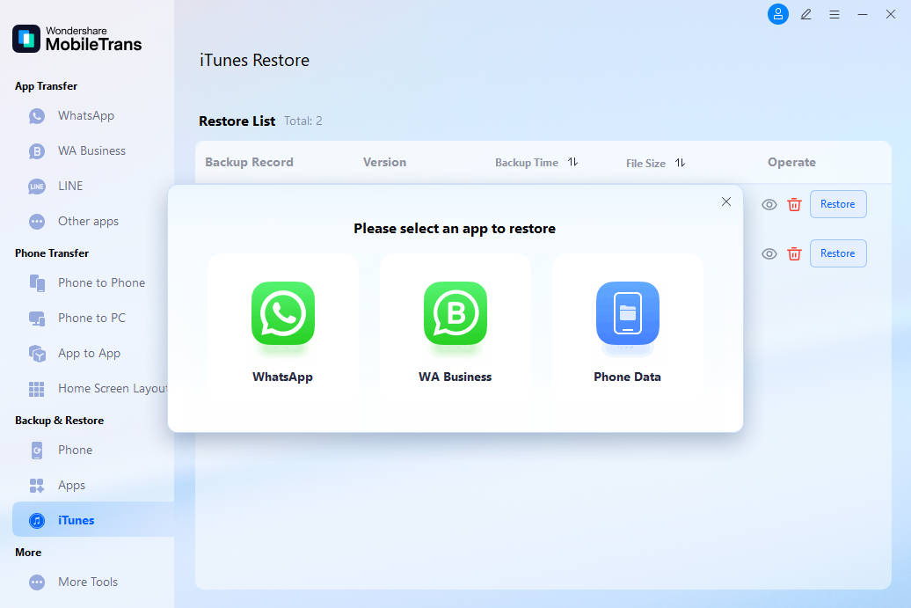Click the MobileTrans logo icon
Image resolution: width=911 pixels, height=608 pixels.
[26, 39]
